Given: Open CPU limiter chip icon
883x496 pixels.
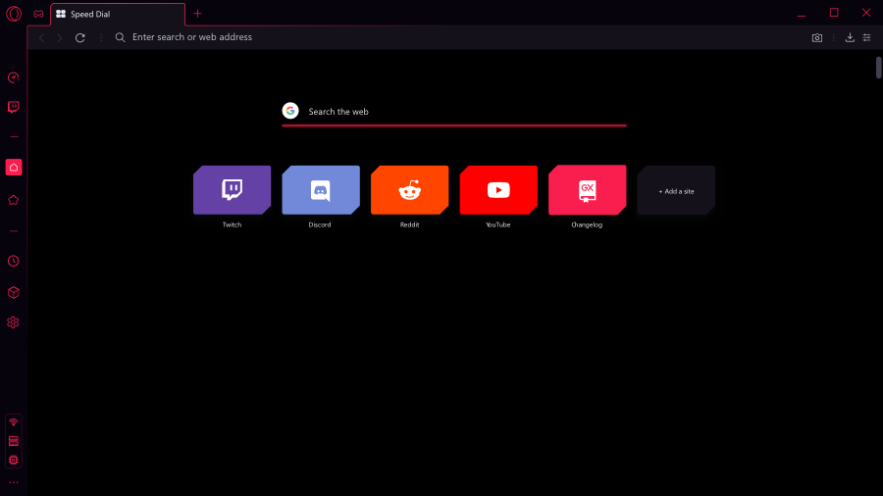Looking at the screenshot, I should pyautogui.click(x=14, y=460).
